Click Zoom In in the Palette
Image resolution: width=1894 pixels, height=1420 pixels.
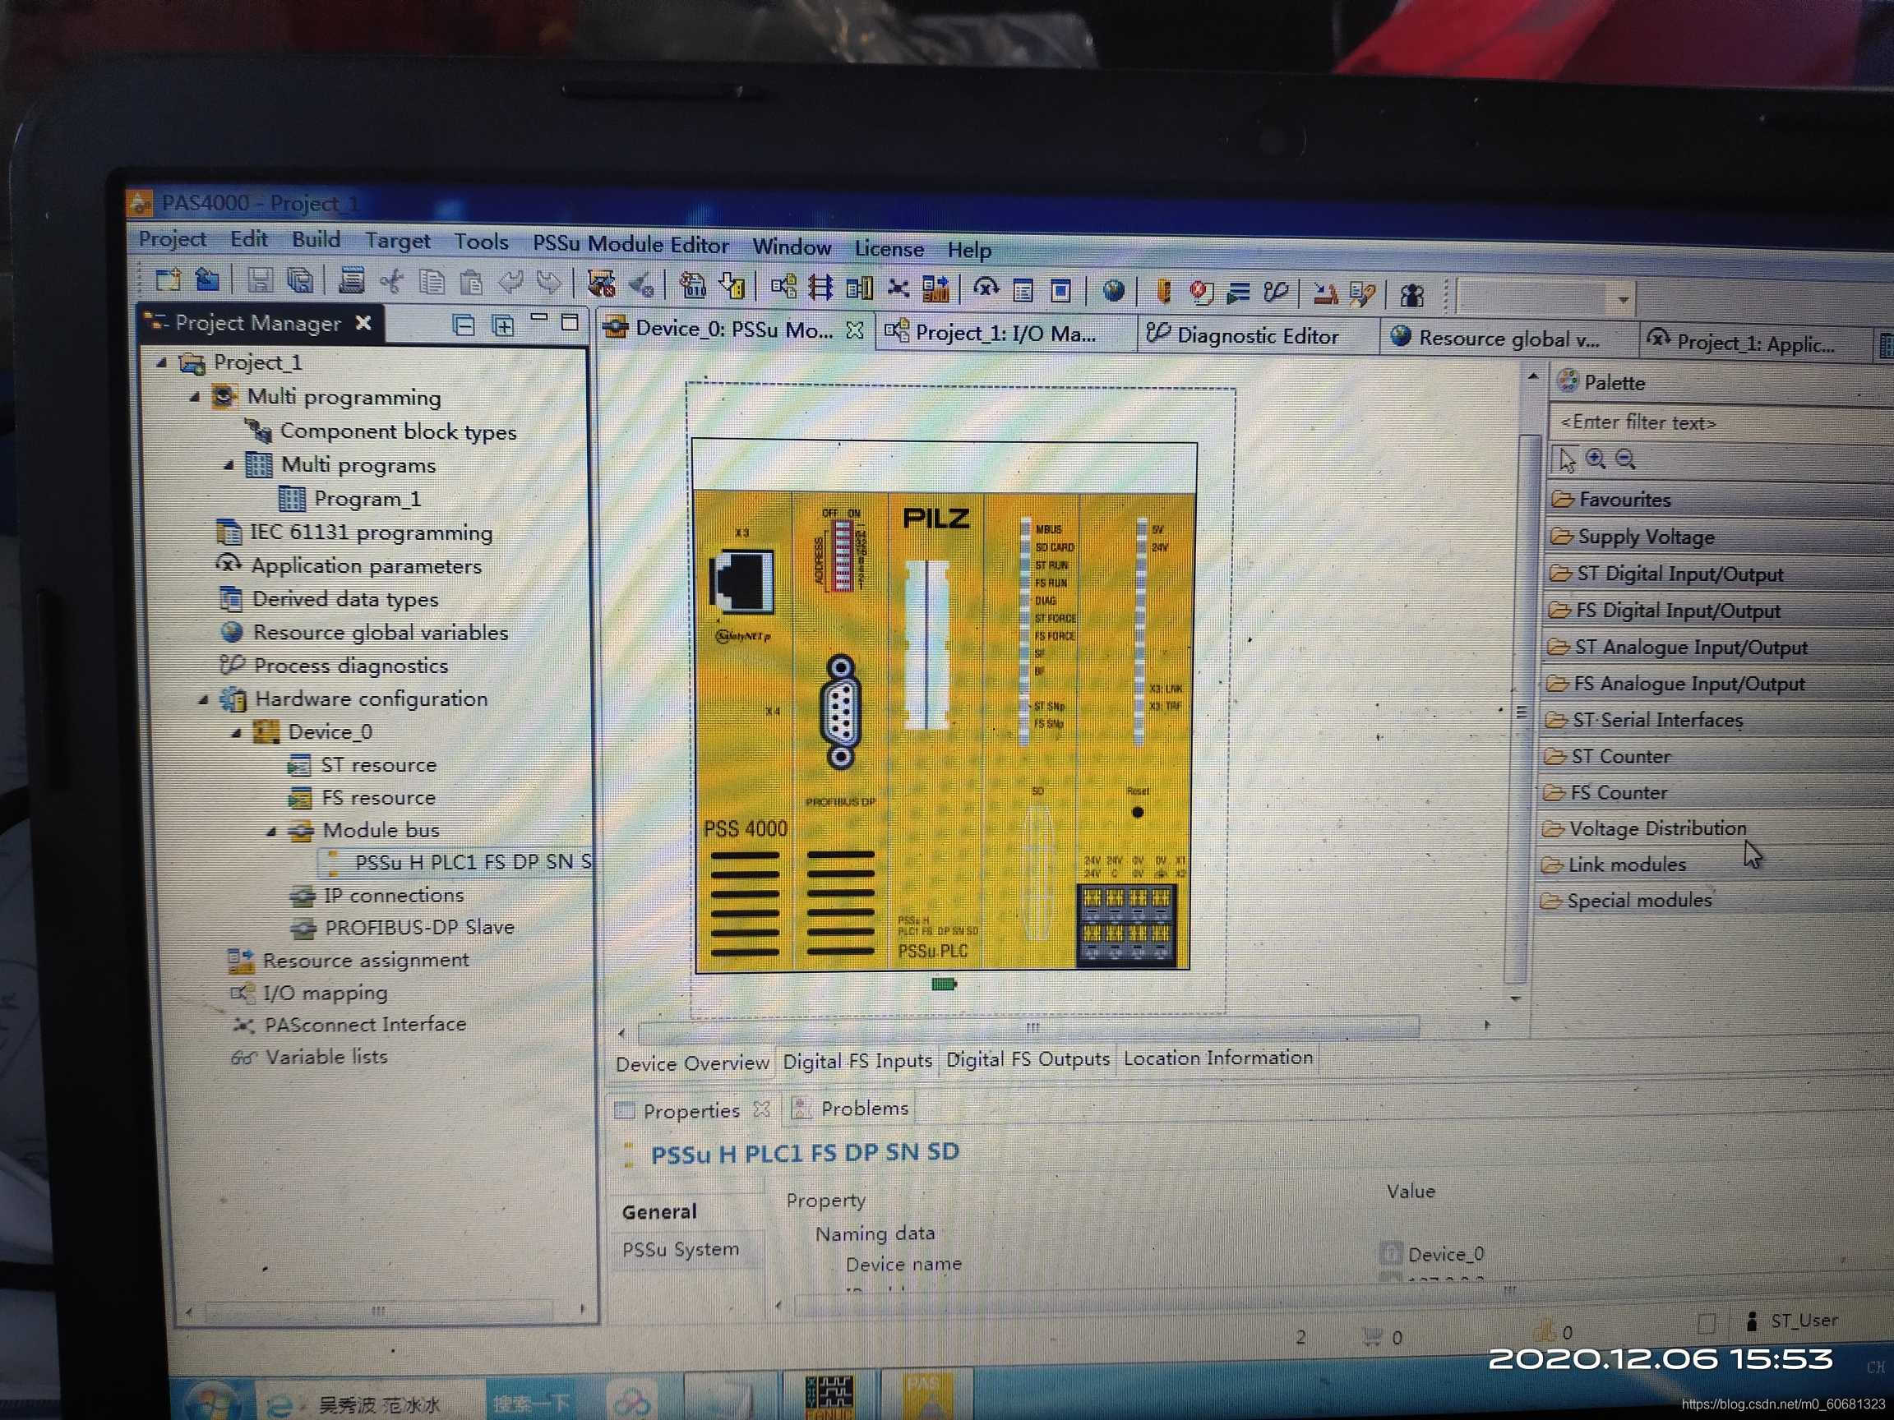[x=1595, y=459]
